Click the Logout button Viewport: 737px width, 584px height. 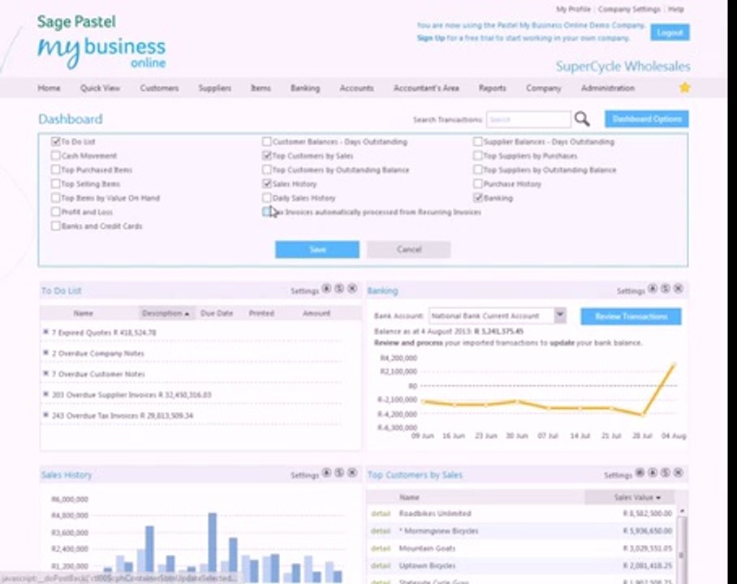[x=670, y=32]
